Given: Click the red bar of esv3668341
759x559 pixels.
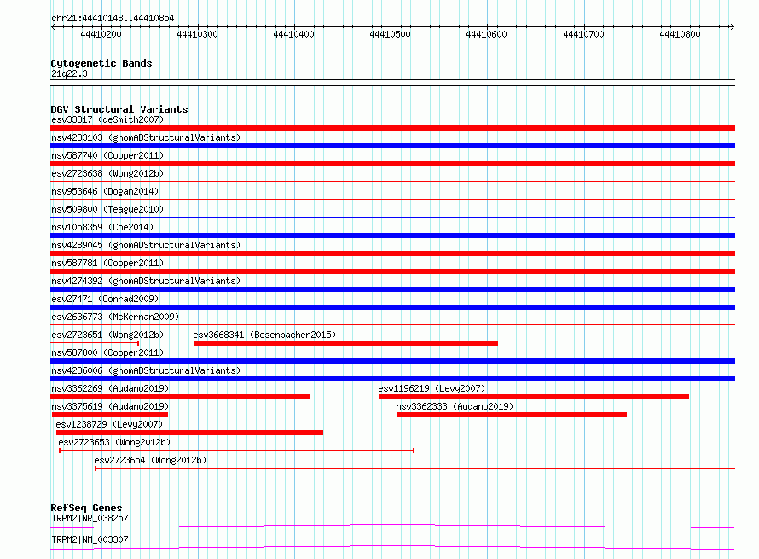Looking at the screenshot, I should [345, 343].
